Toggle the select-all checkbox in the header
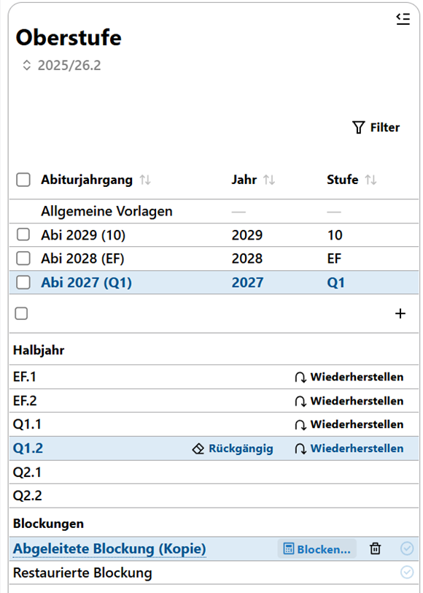The height and width of the screenshot is (593, 423). pos(23,180)
